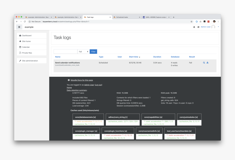The height and width of the screenshot is (160, 235).
Task: Click the Send calendar notifications task name
Action: pos(67,63)
